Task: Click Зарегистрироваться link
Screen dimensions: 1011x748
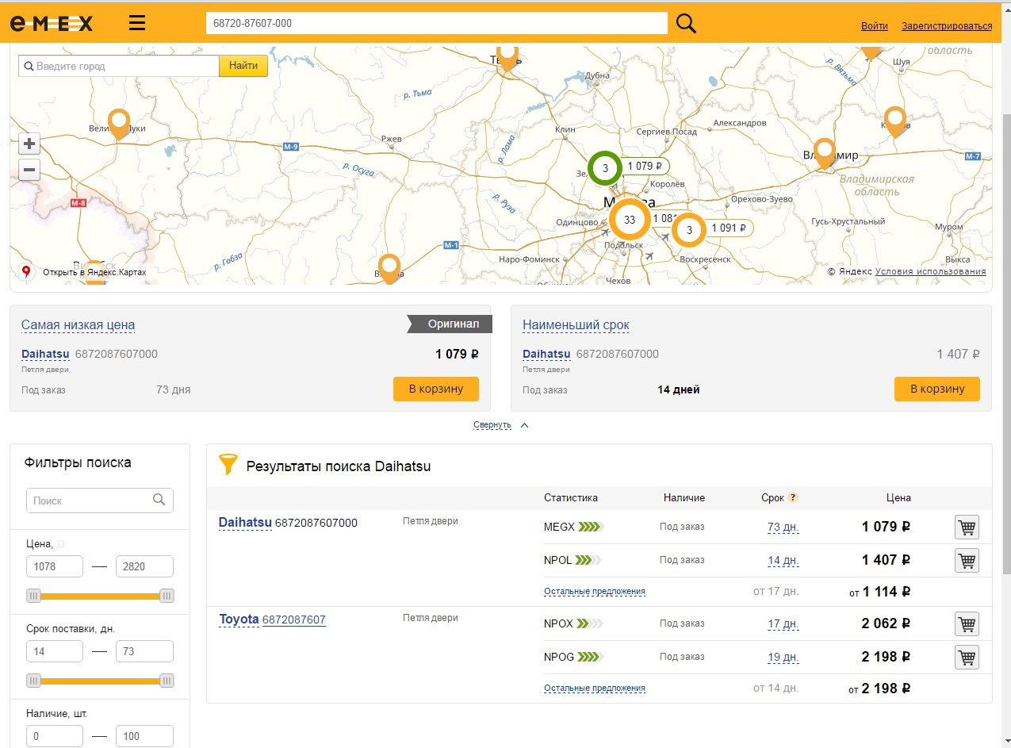Action: [947, 26]
